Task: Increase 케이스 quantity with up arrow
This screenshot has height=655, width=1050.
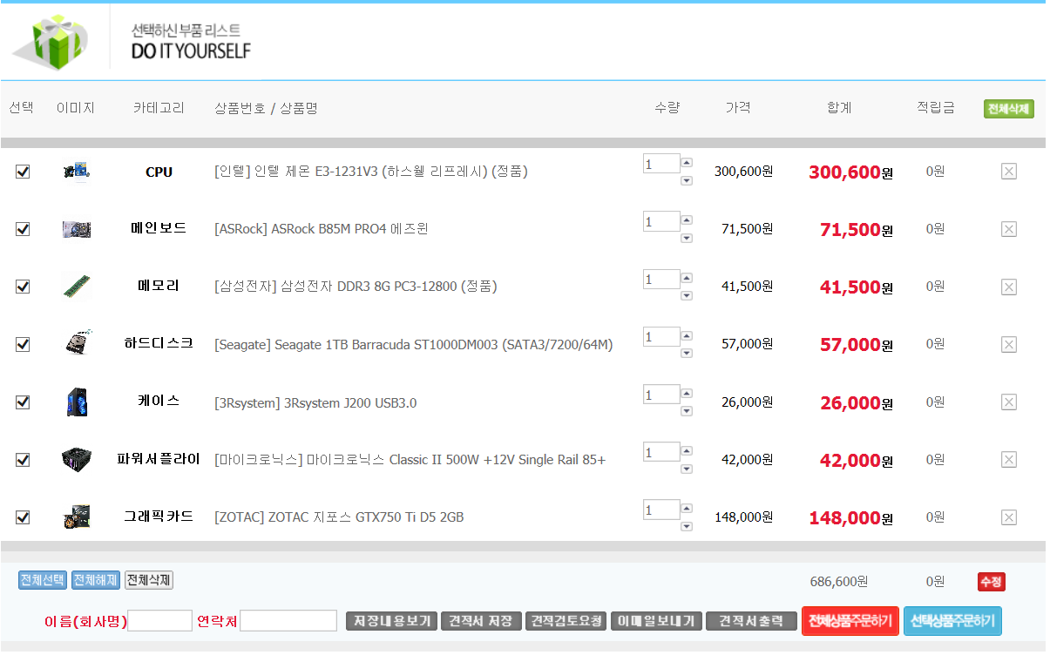Action: [687, 392]
